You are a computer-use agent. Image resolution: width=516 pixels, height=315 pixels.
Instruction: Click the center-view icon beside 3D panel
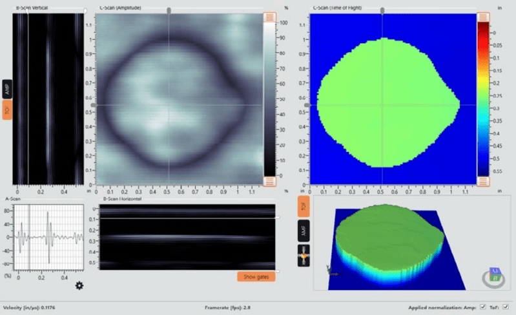click(304, 256)
